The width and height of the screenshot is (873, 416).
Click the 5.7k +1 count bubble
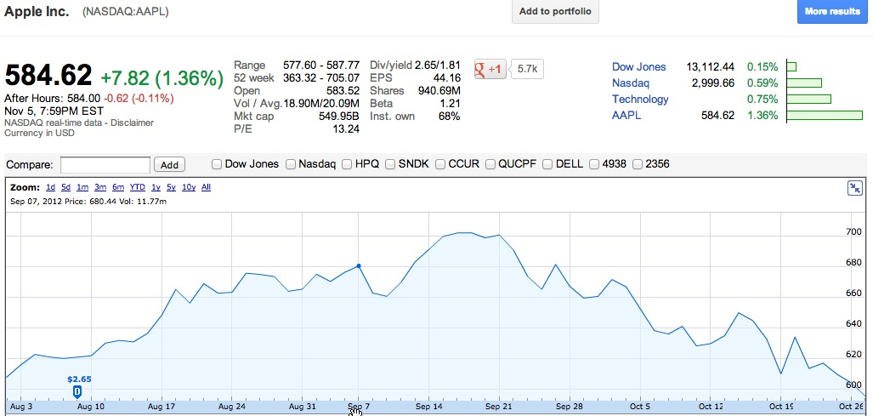point(527,69)
